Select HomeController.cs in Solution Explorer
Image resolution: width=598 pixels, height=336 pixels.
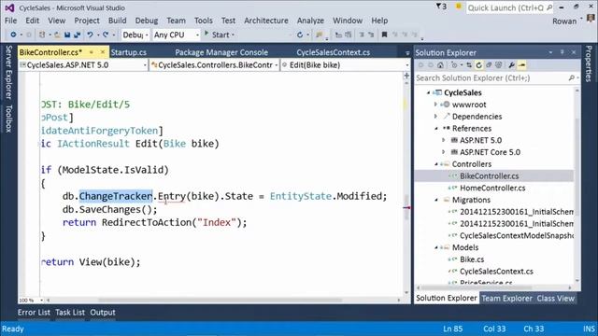click(x=492, y=188)
